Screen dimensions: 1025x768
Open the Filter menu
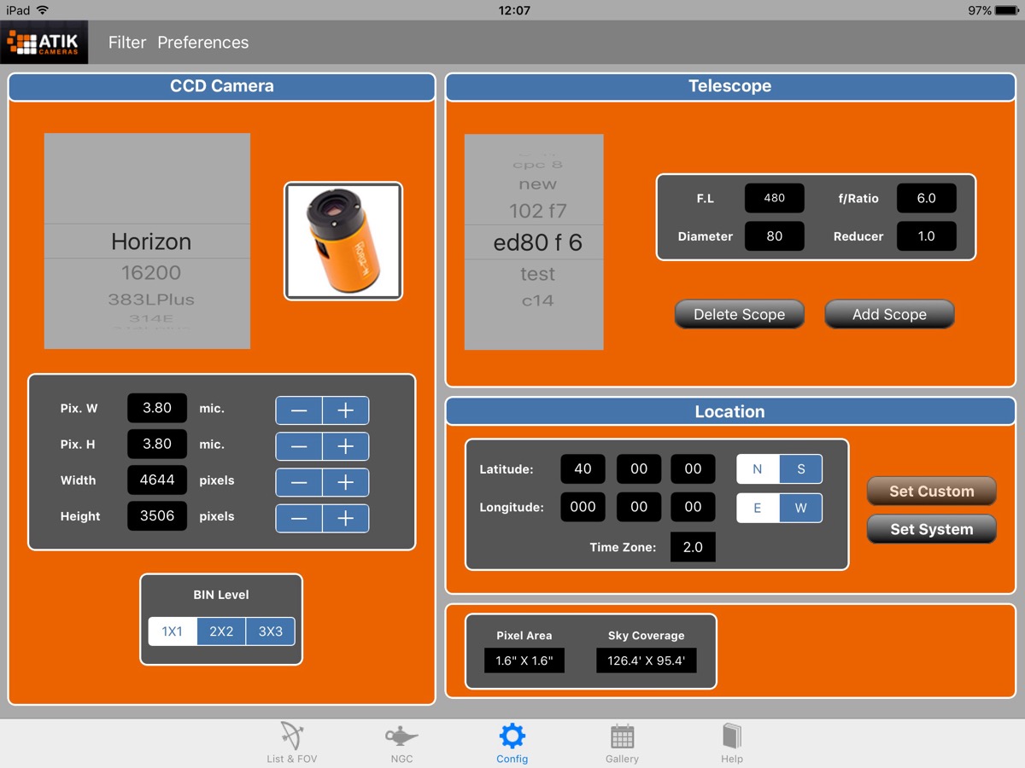126,42
